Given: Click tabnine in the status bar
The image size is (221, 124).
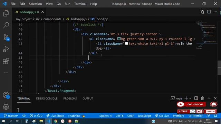Looking at the screenshot, I should [76, 116].
